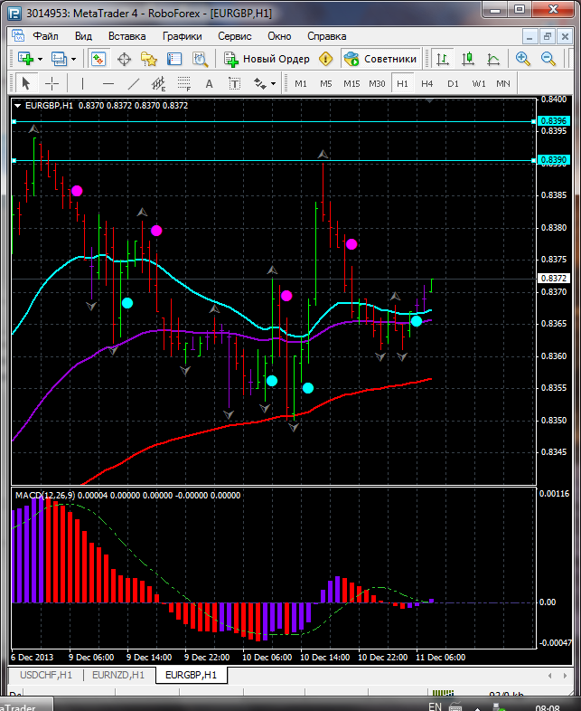Viewport: 581px width, 711px height.
Task: Select the H4 timeframe
Action: (x=427, y=83)
